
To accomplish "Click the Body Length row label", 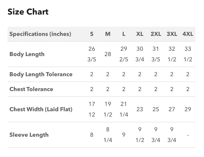I will click(27, 54).
